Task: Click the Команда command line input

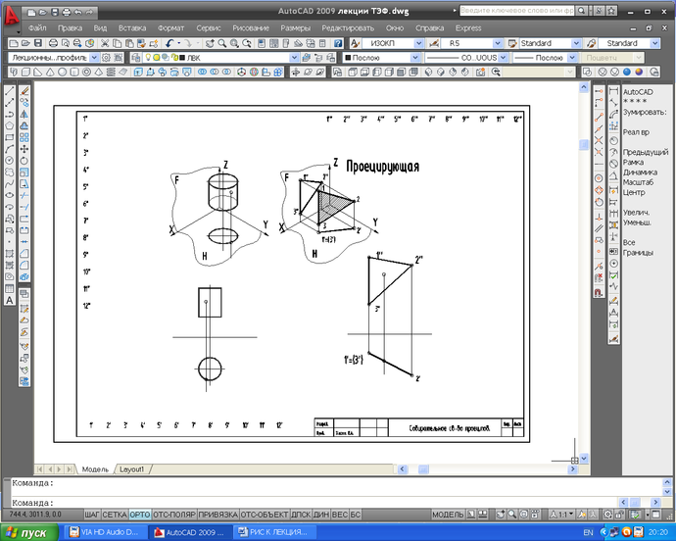Action: [x=314, y=503]
